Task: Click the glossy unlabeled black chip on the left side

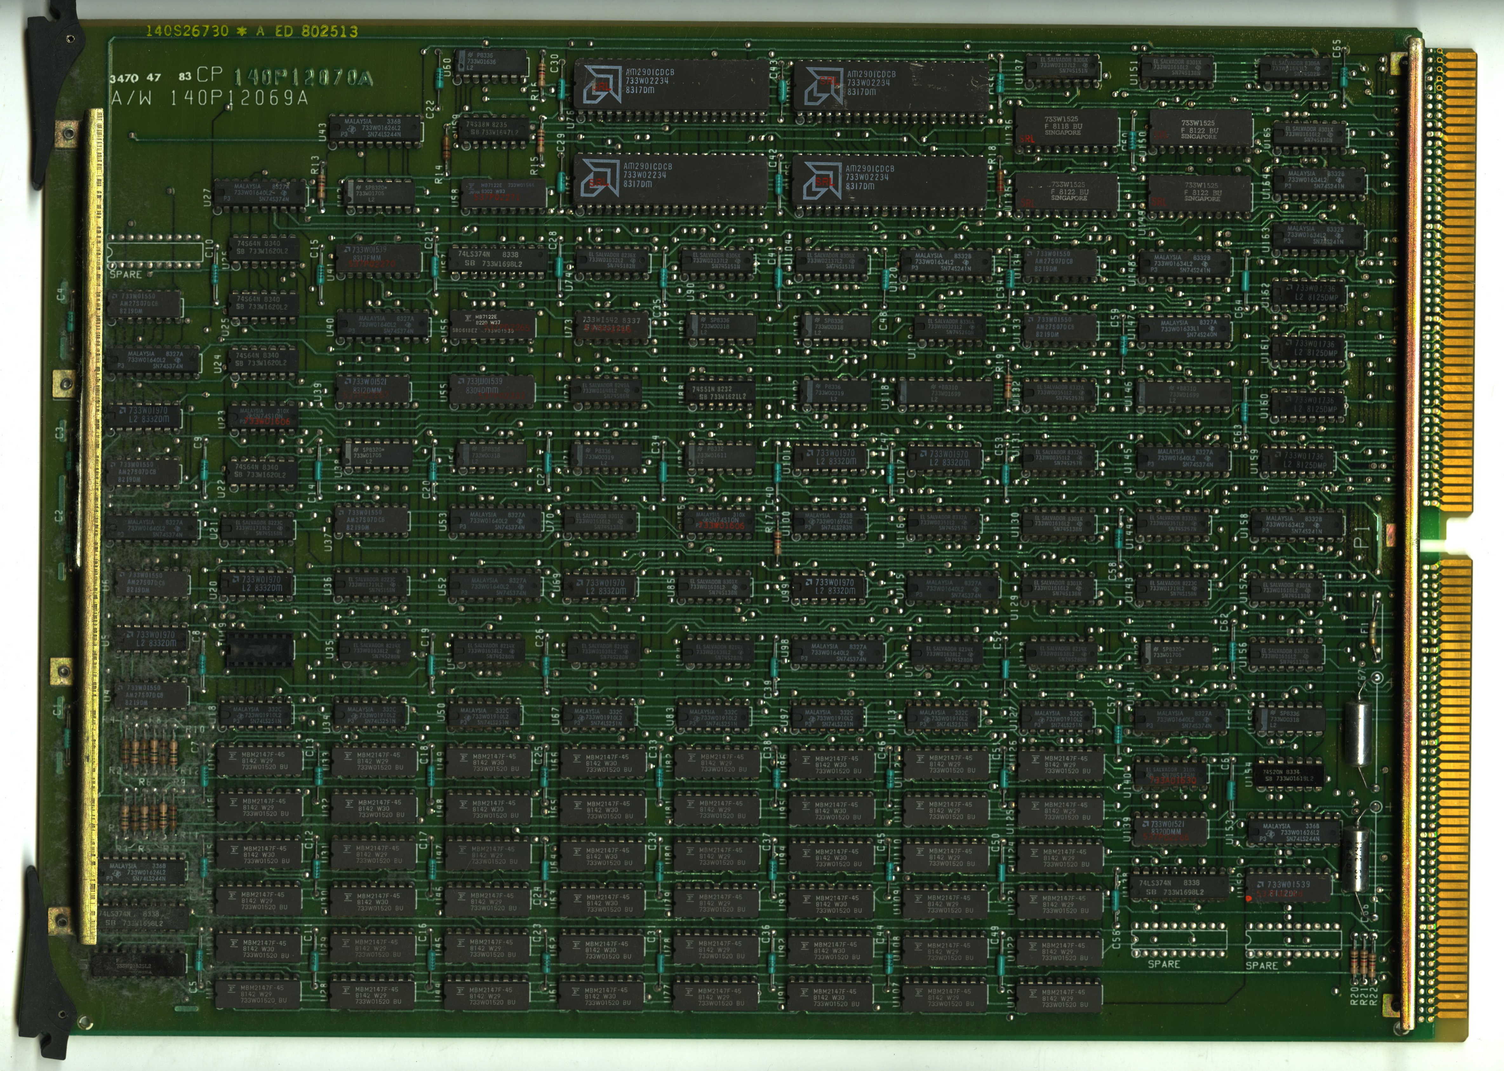Action: (260, 650)
